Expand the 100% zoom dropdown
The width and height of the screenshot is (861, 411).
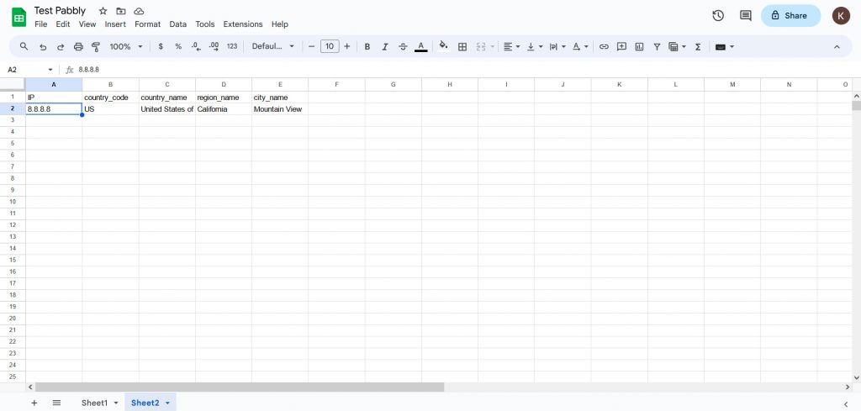pos(125,47)
